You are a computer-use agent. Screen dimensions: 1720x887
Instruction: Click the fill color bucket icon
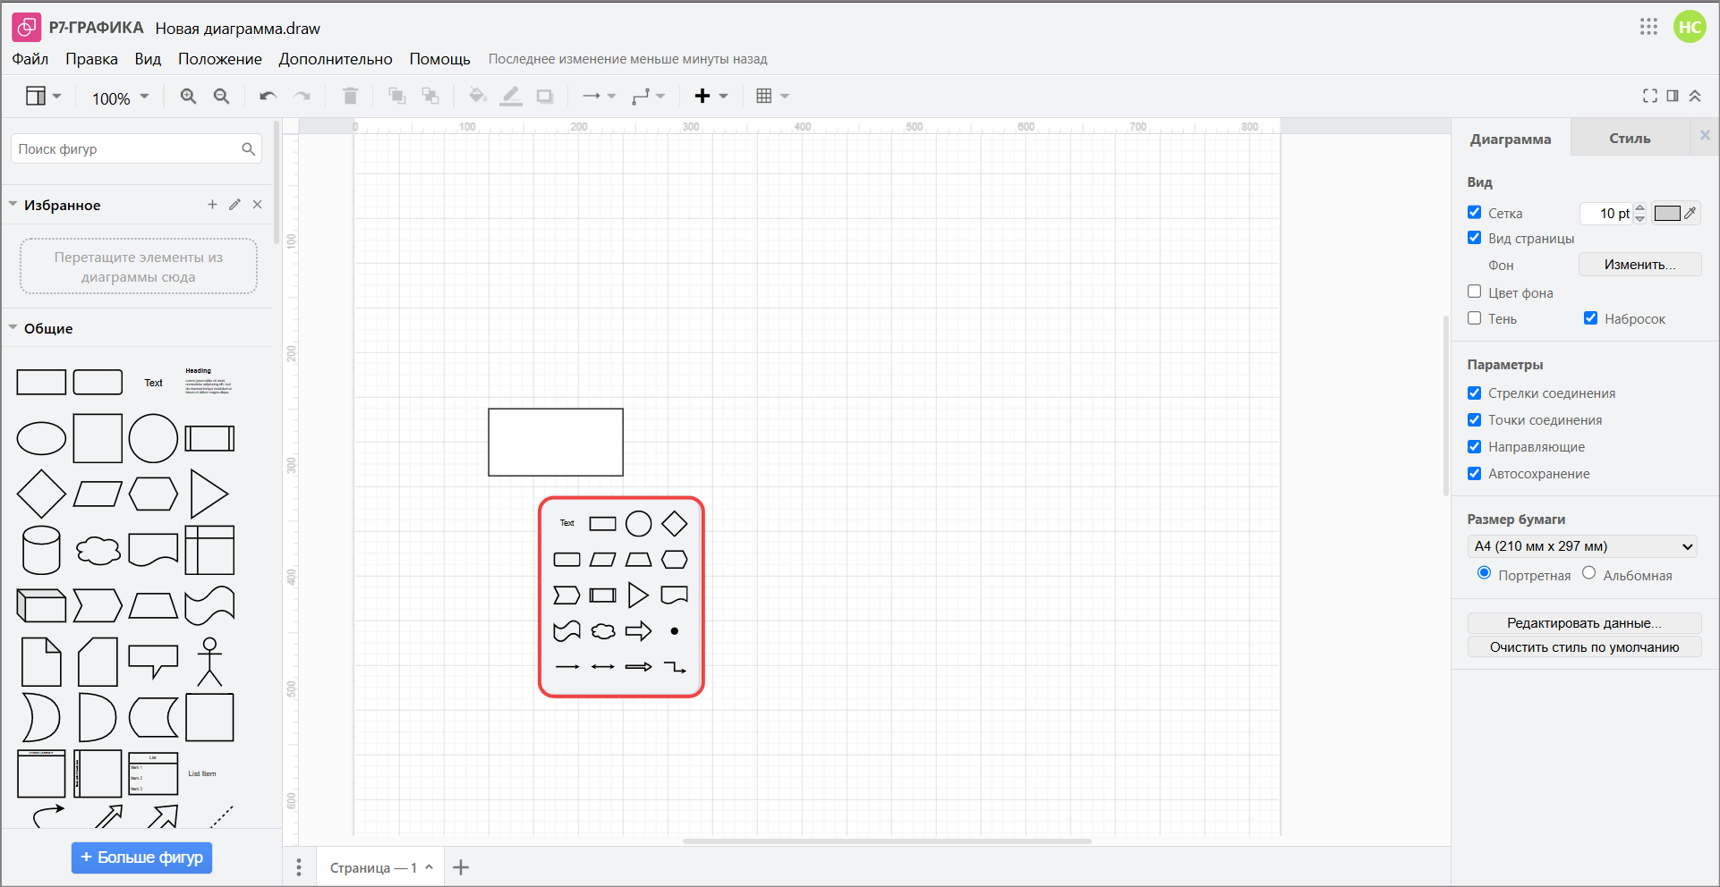pyautogui.click(x=477, y=97)
